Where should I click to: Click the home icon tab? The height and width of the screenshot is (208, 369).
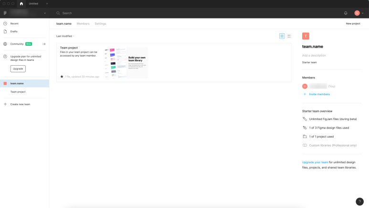tap(21, 3)
